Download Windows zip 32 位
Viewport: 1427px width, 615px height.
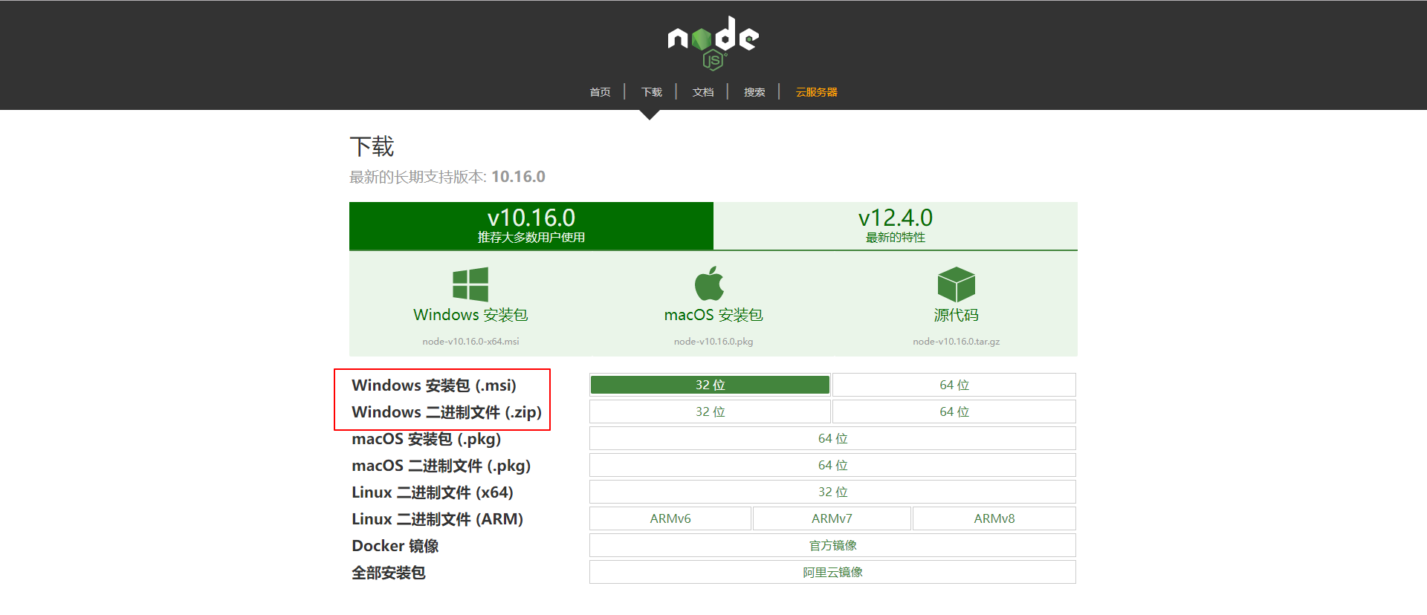(710, 411)
